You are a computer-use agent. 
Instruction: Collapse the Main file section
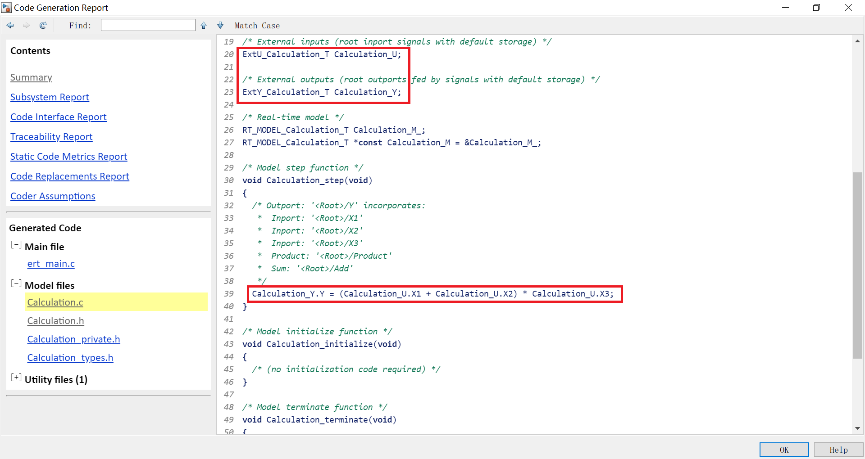click(16, 245)
